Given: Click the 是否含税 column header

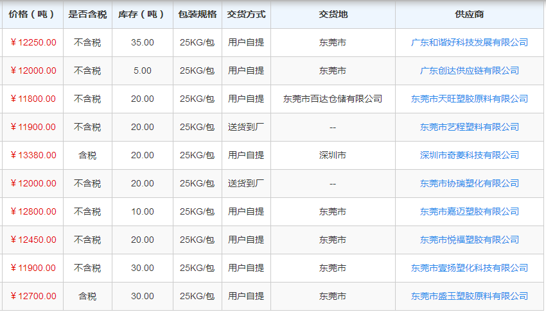Looking at the screenshot, I should [x=87, y=14].
